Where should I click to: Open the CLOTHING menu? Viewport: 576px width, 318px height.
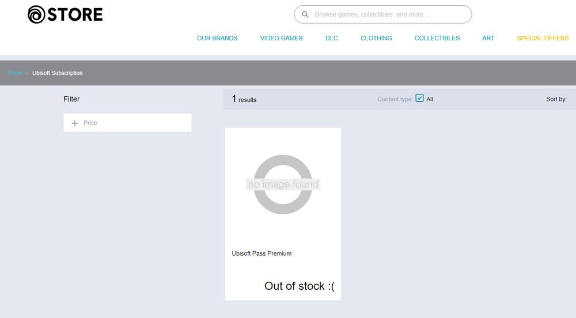click(x=376, y=38)
